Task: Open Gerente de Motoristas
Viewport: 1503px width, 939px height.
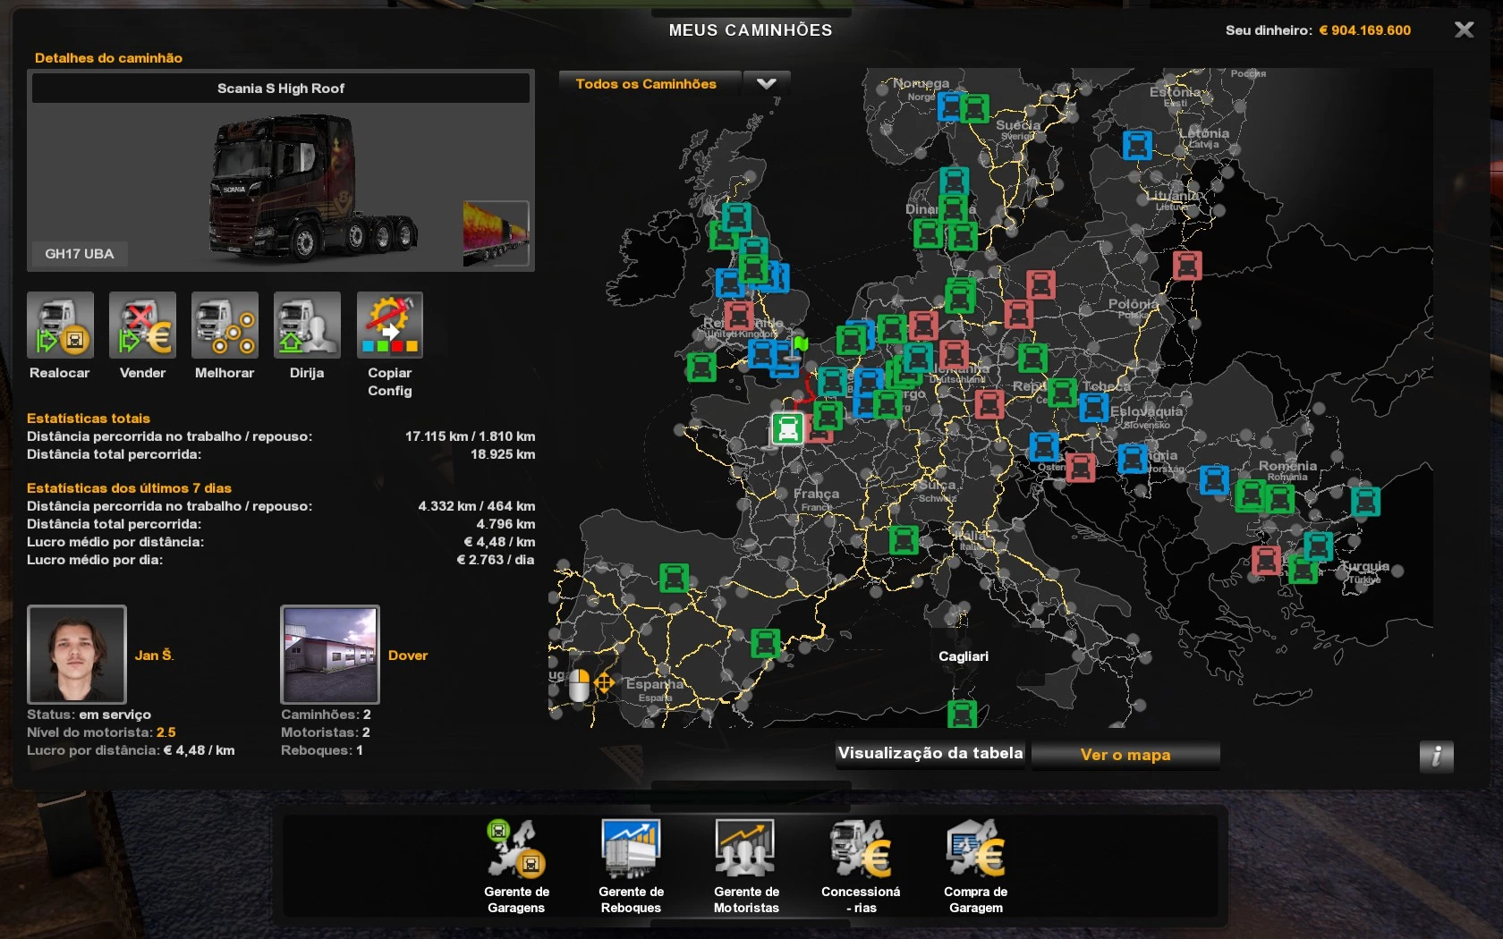Action: point(745,850)
